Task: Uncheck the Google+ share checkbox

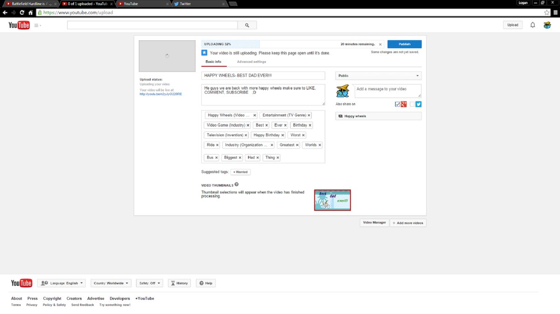Action: pyautogui.click(x=398, y=104)
